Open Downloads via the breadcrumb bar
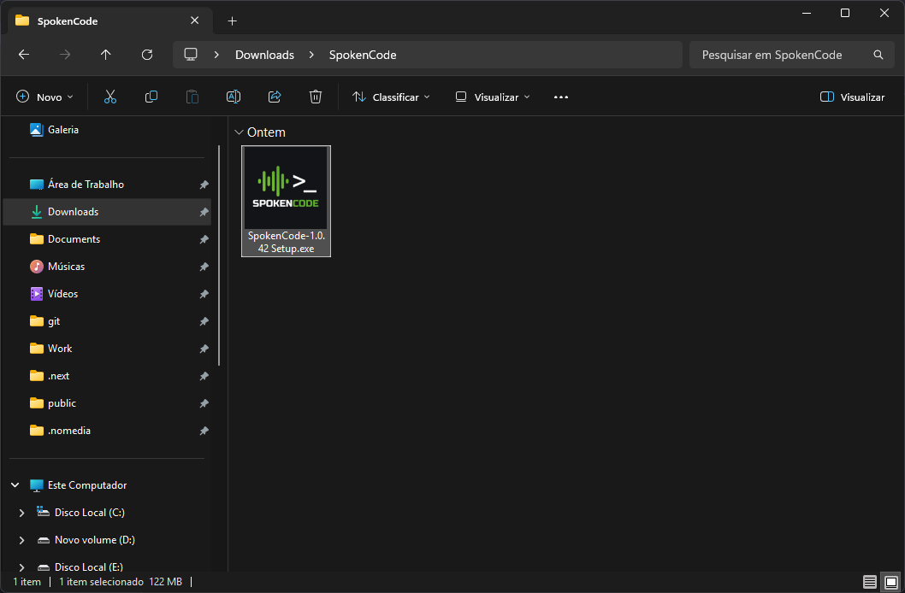Screen dimensions: 905x593 tap(263, 54)
